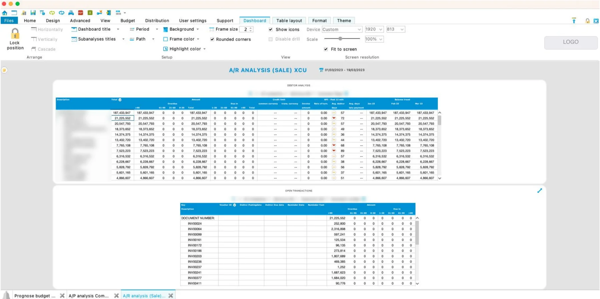Screen dimensions: 600x299
Task: Expand the Open Transactions panel with arrow icon
Action: point(540,191)
